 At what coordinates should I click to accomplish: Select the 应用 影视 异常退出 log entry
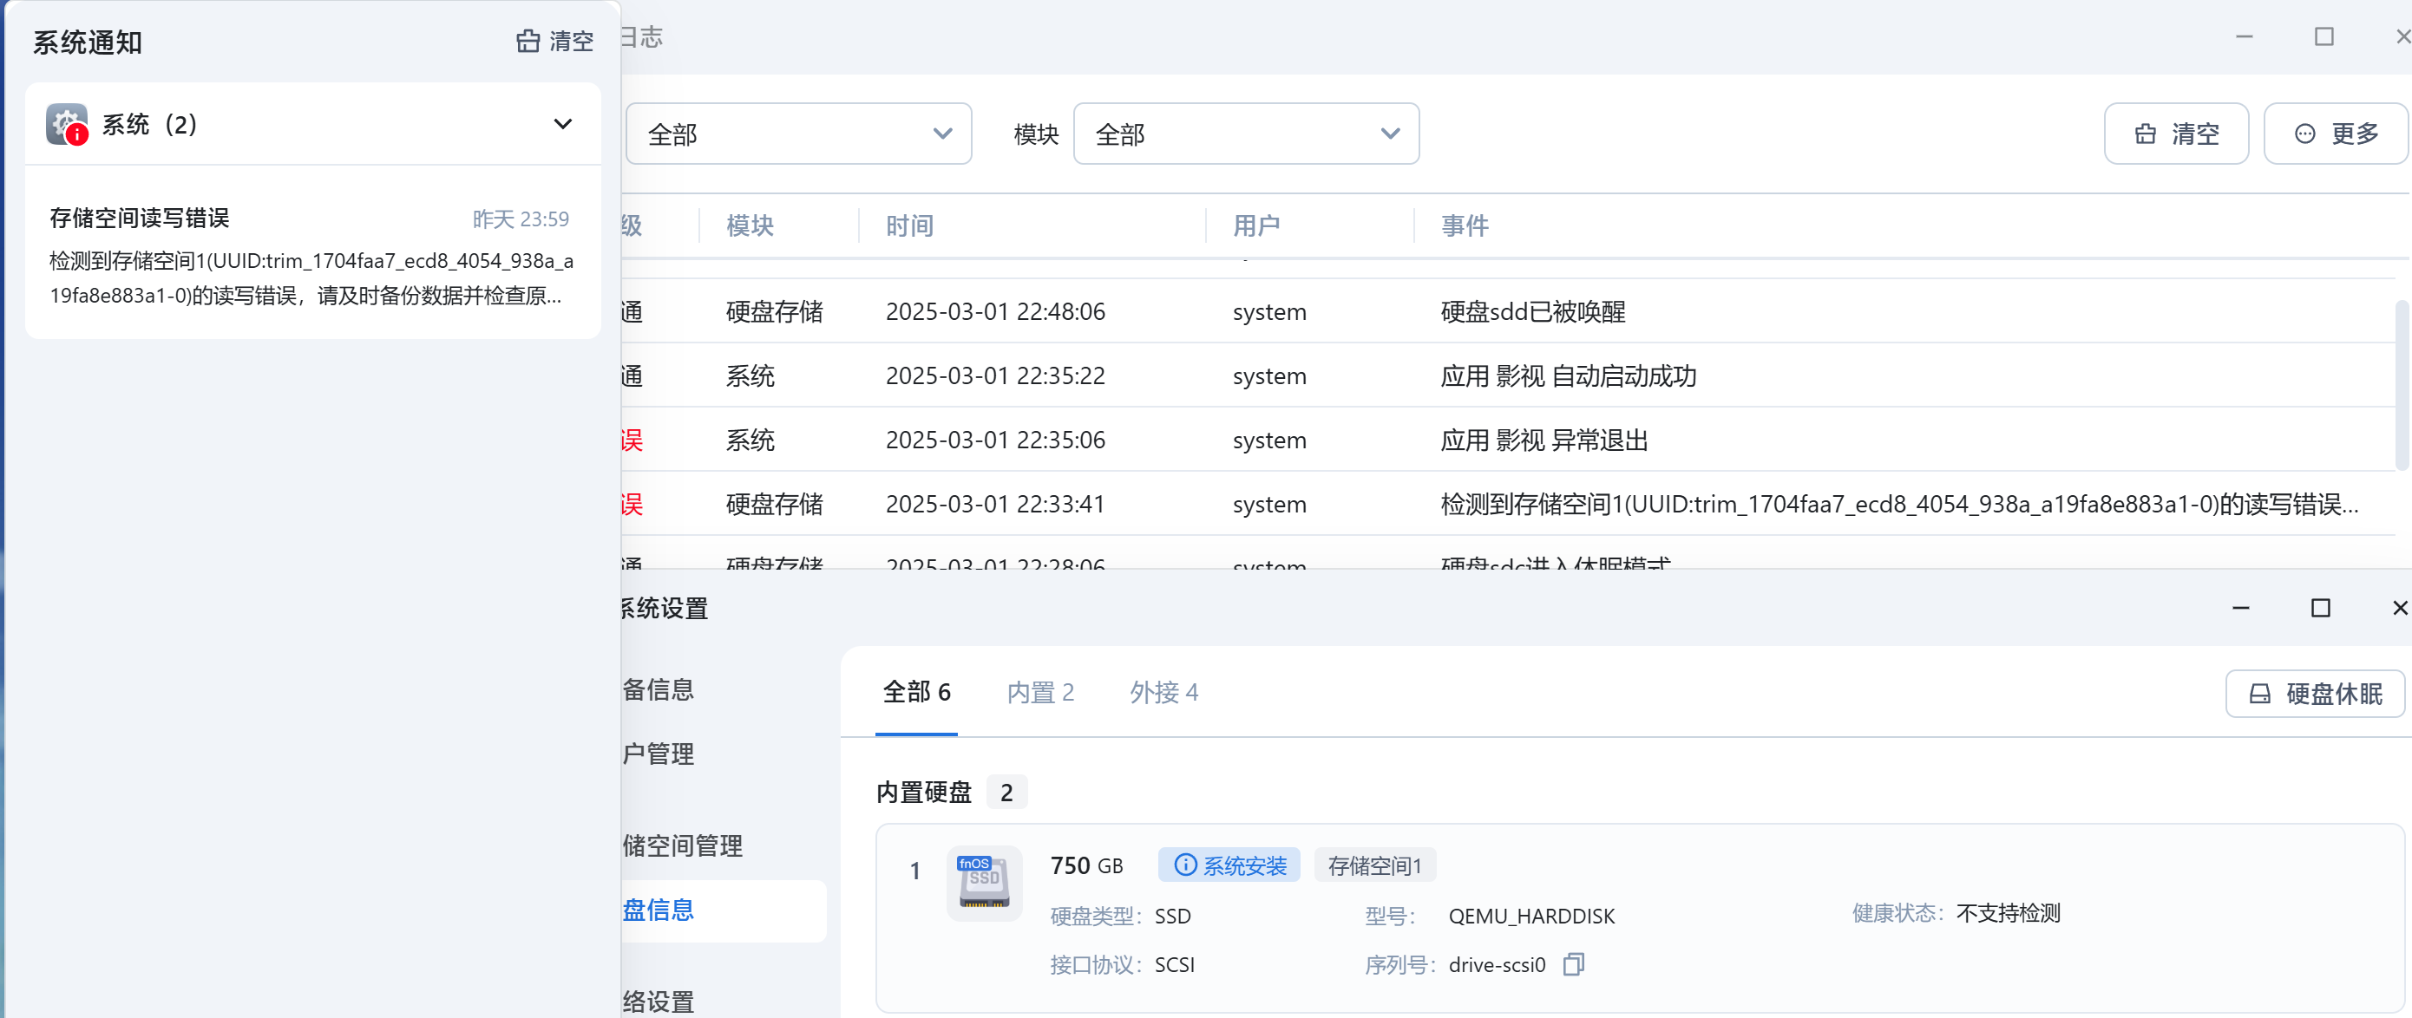click(x=1508, y=440)
